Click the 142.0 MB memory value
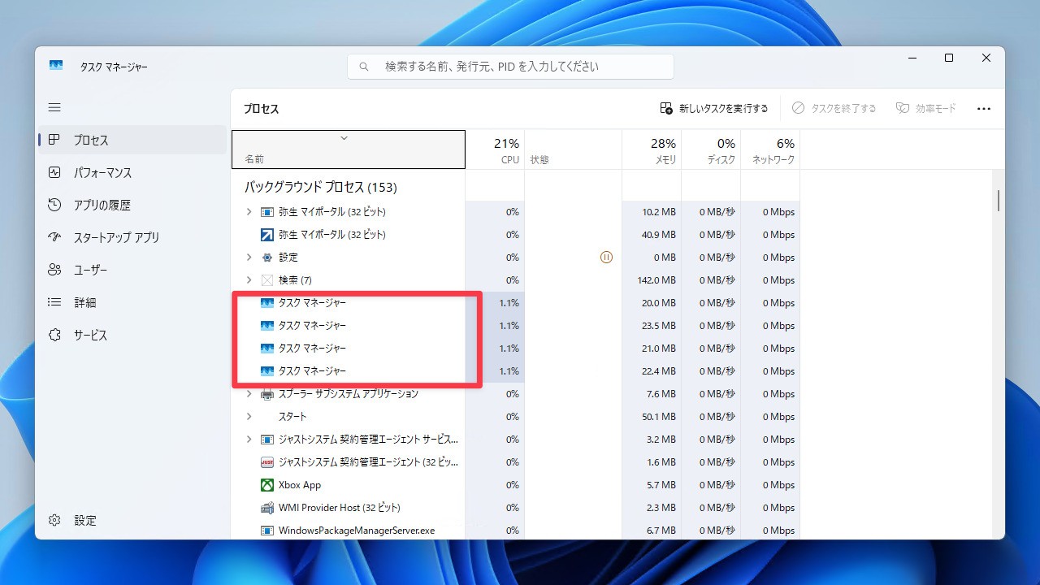The image size is (1040, 585). coord(656,280)
